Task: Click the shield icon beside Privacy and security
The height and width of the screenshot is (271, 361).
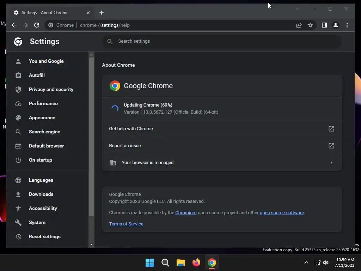Action: (18, 89)
